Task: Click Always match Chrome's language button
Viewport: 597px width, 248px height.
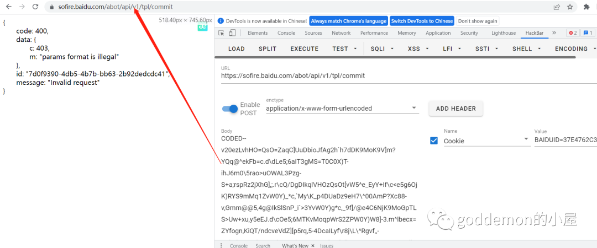Action: click(349, 21)
